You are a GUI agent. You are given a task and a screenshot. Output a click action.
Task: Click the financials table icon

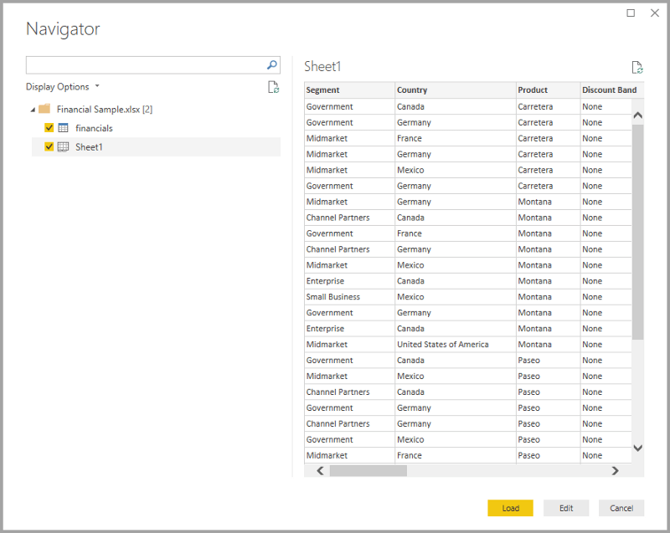click(x=63, y=128)
